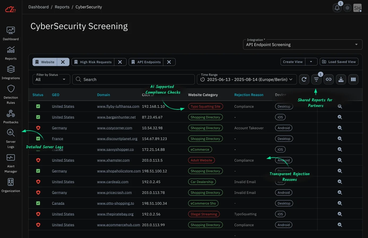Click the notifications bell icon
Screen dimensions: 368x238
click(x=337, y=8)
